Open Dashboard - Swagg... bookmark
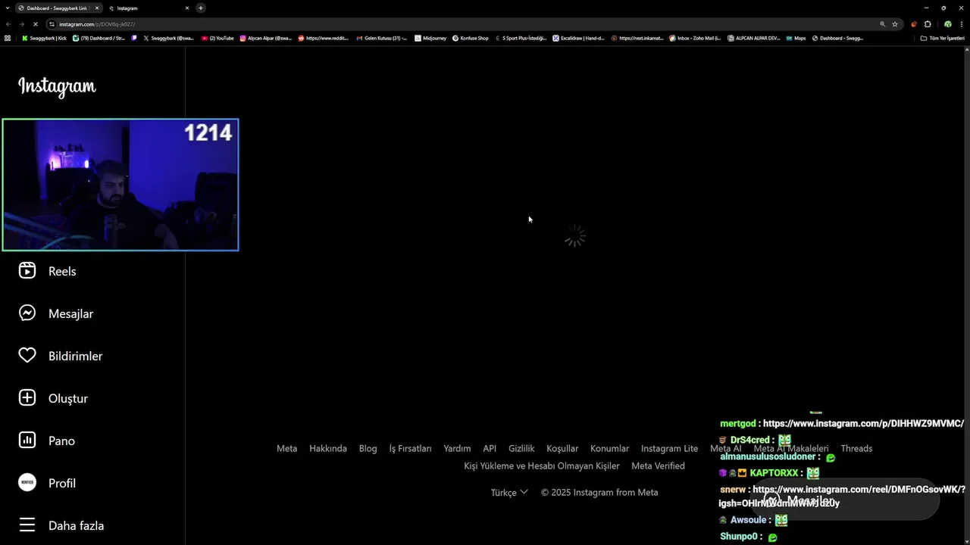The width and height of the screenshot is (970, 545). tap(837, 38)
